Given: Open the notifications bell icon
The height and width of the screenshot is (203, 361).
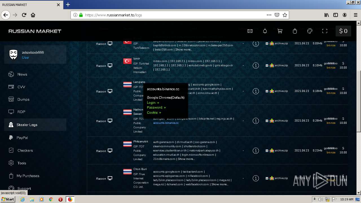Looking at the screenshot, I should (x=265, y=31).
